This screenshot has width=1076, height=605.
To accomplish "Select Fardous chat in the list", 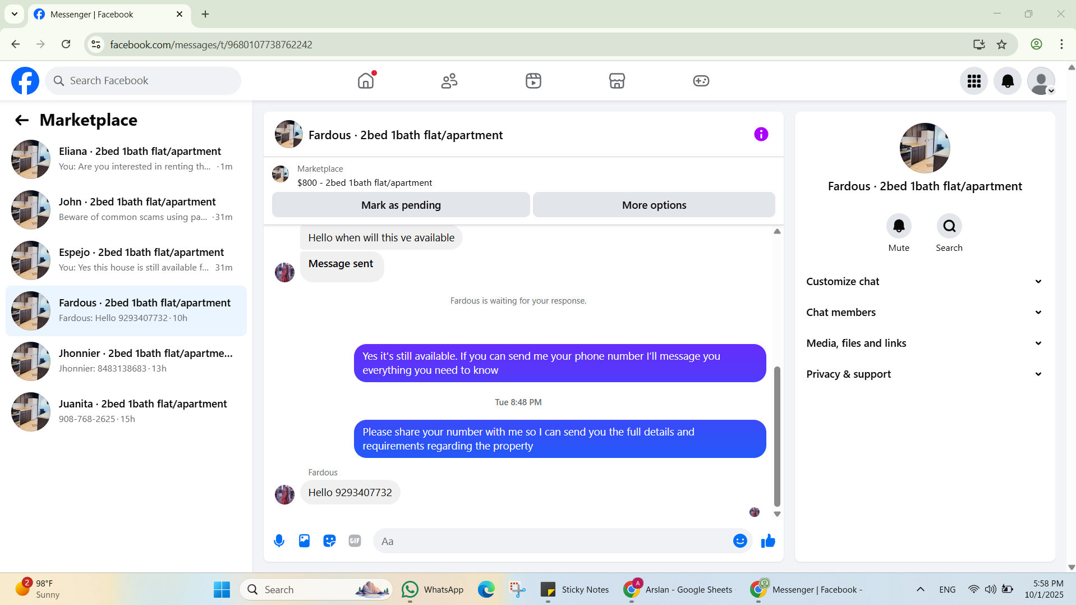I will click(x=126, y=311).
